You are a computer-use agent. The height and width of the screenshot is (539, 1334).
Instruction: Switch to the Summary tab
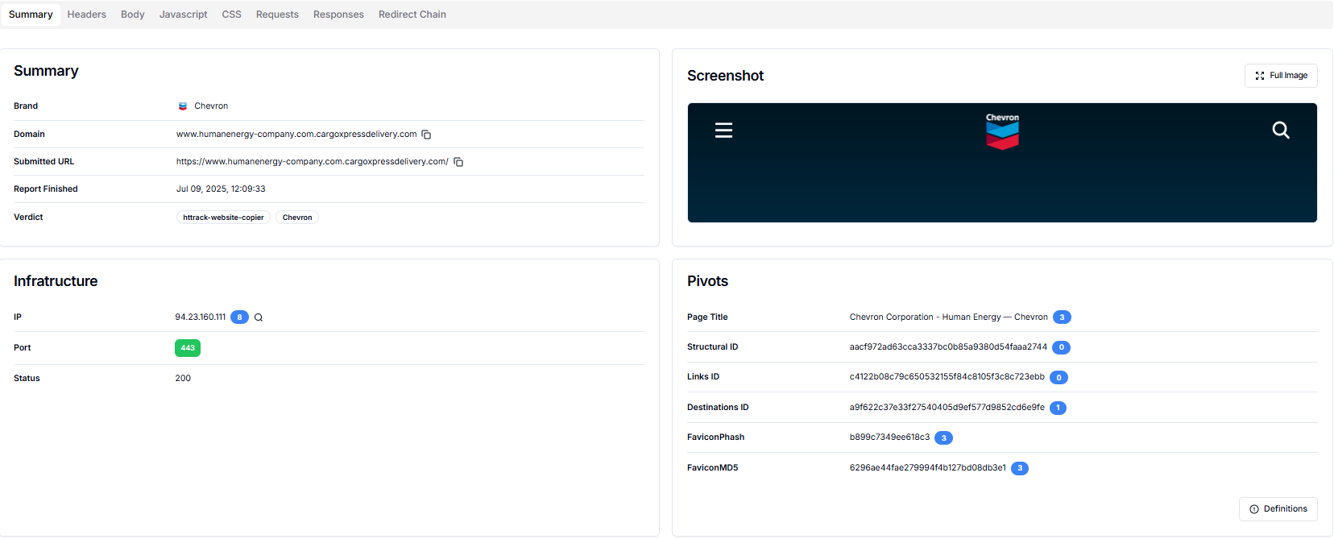coord(31,15)
